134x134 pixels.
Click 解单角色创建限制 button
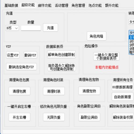pos(61,54)
